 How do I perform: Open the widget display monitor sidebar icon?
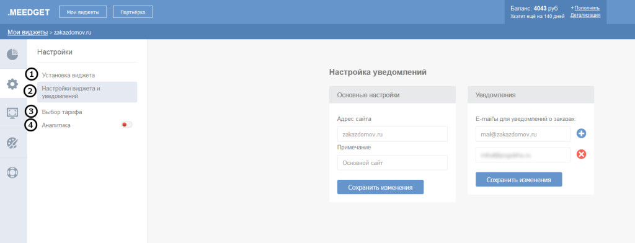12,113
